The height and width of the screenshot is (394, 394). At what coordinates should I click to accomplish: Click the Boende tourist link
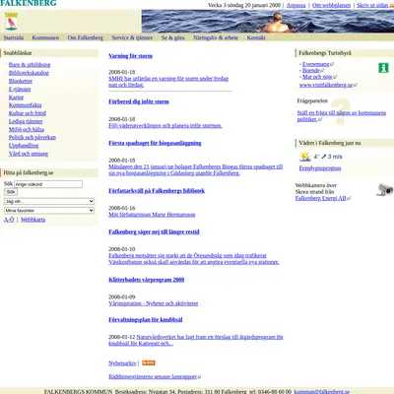311,70
